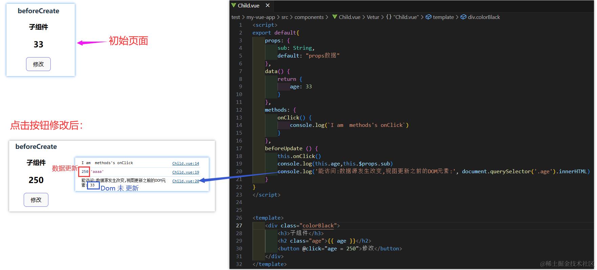Click line number 27 in gutter
The width and height of the screenshot is (597, 270).
click(x=239, y=226)
